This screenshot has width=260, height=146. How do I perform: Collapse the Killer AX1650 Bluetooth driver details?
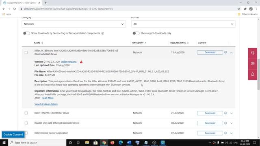click(x=231, y=52)
